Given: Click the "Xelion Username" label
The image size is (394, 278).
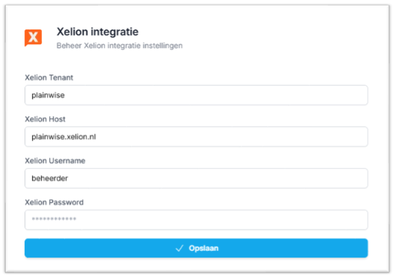Looking at the screenshot, I should 55,161.
